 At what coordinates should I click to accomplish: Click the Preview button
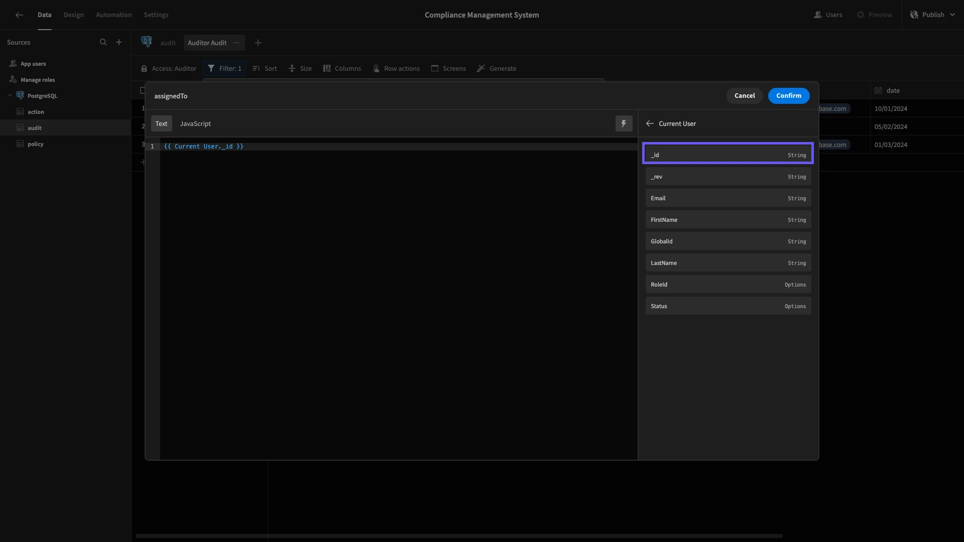click(875, 15)
